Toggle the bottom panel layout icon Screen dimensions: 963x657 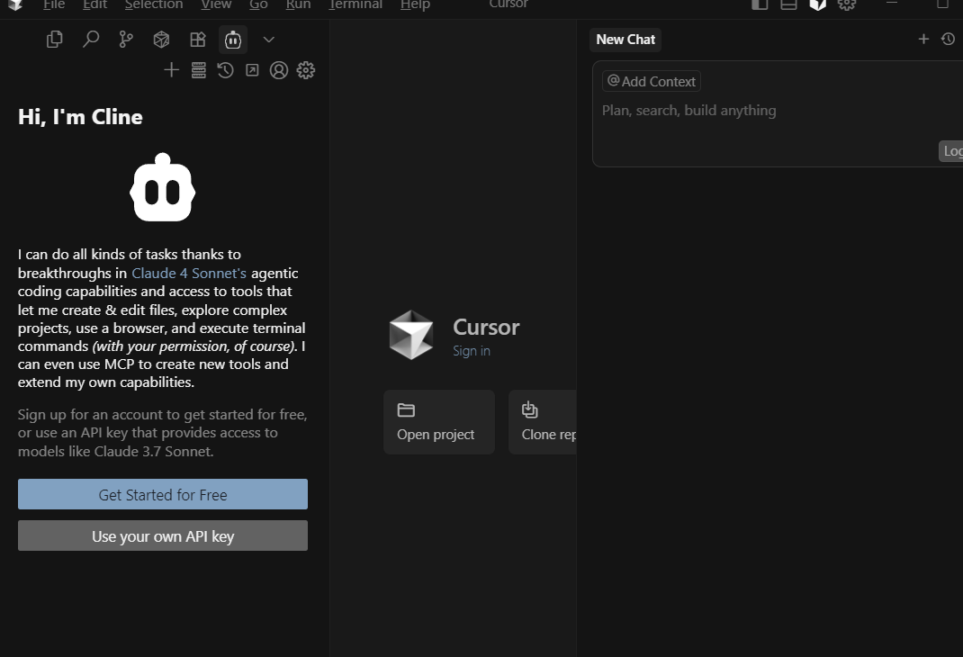tap(788, 4)
